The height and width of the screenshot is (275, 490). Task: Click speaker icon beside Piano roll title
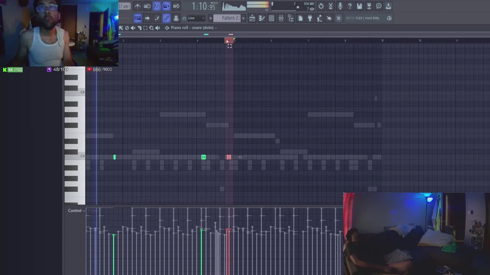point(167,27)
